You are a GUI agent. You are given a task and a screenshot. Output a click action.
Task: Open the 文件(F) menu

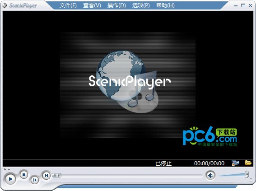click(68, 5)
